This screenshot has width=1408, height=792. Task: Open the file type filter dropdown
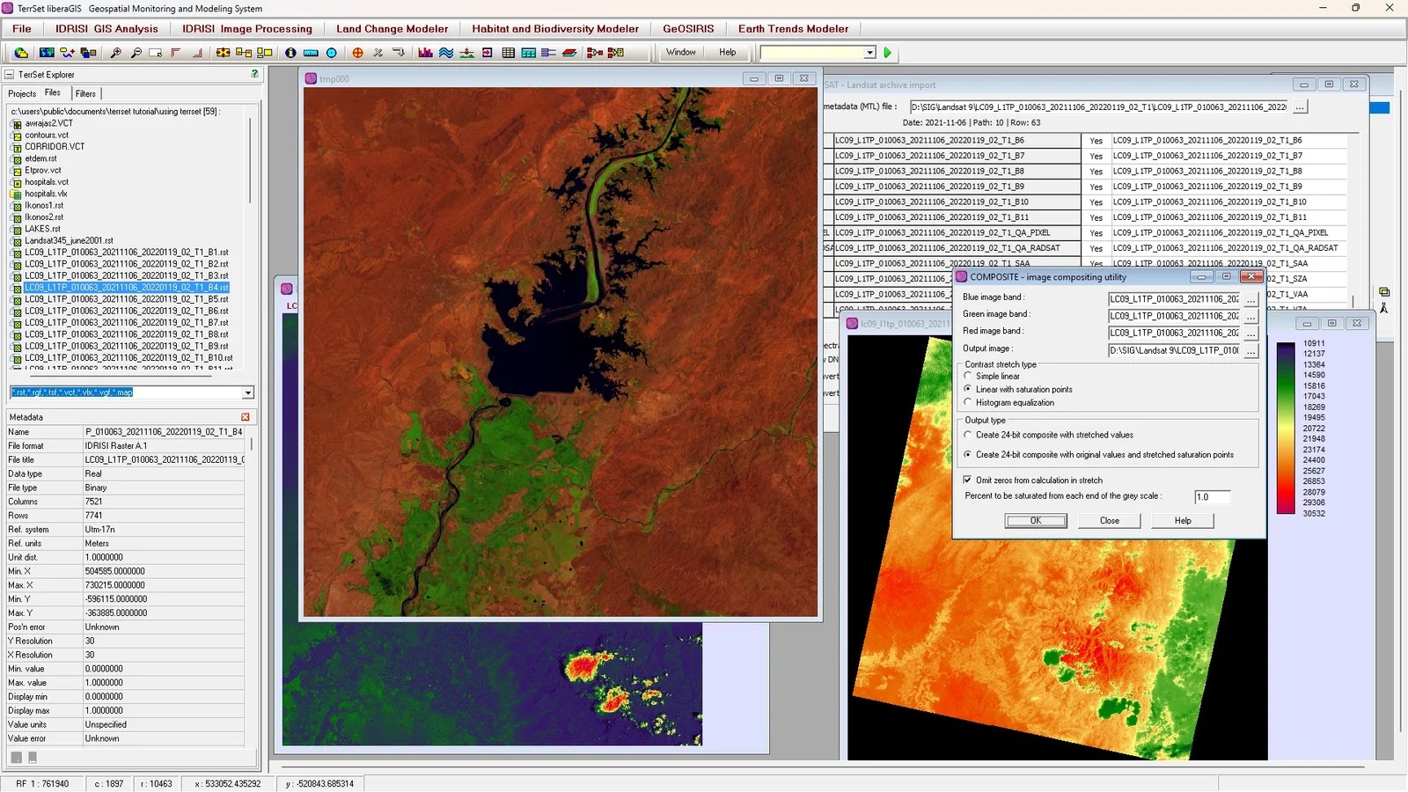(247, 392)
